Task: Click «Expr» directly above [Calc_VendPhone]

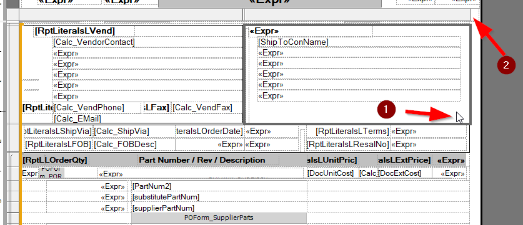Action: (147, 97)
